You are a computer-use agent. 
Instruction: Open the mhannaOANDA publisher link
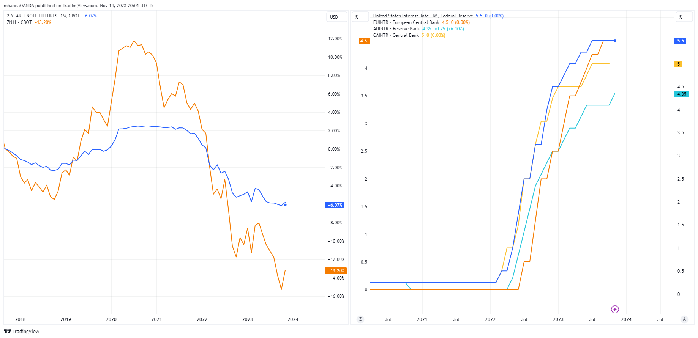18,5
